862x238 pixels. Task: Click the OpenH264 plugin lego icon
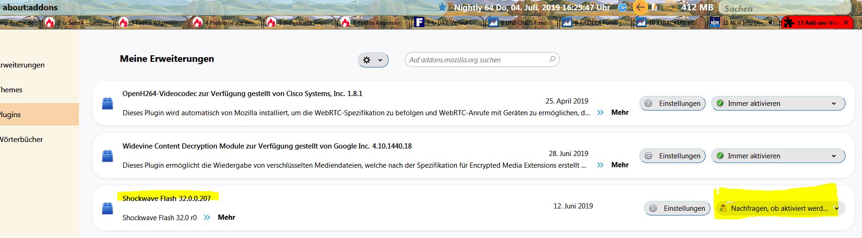(108, 104)
